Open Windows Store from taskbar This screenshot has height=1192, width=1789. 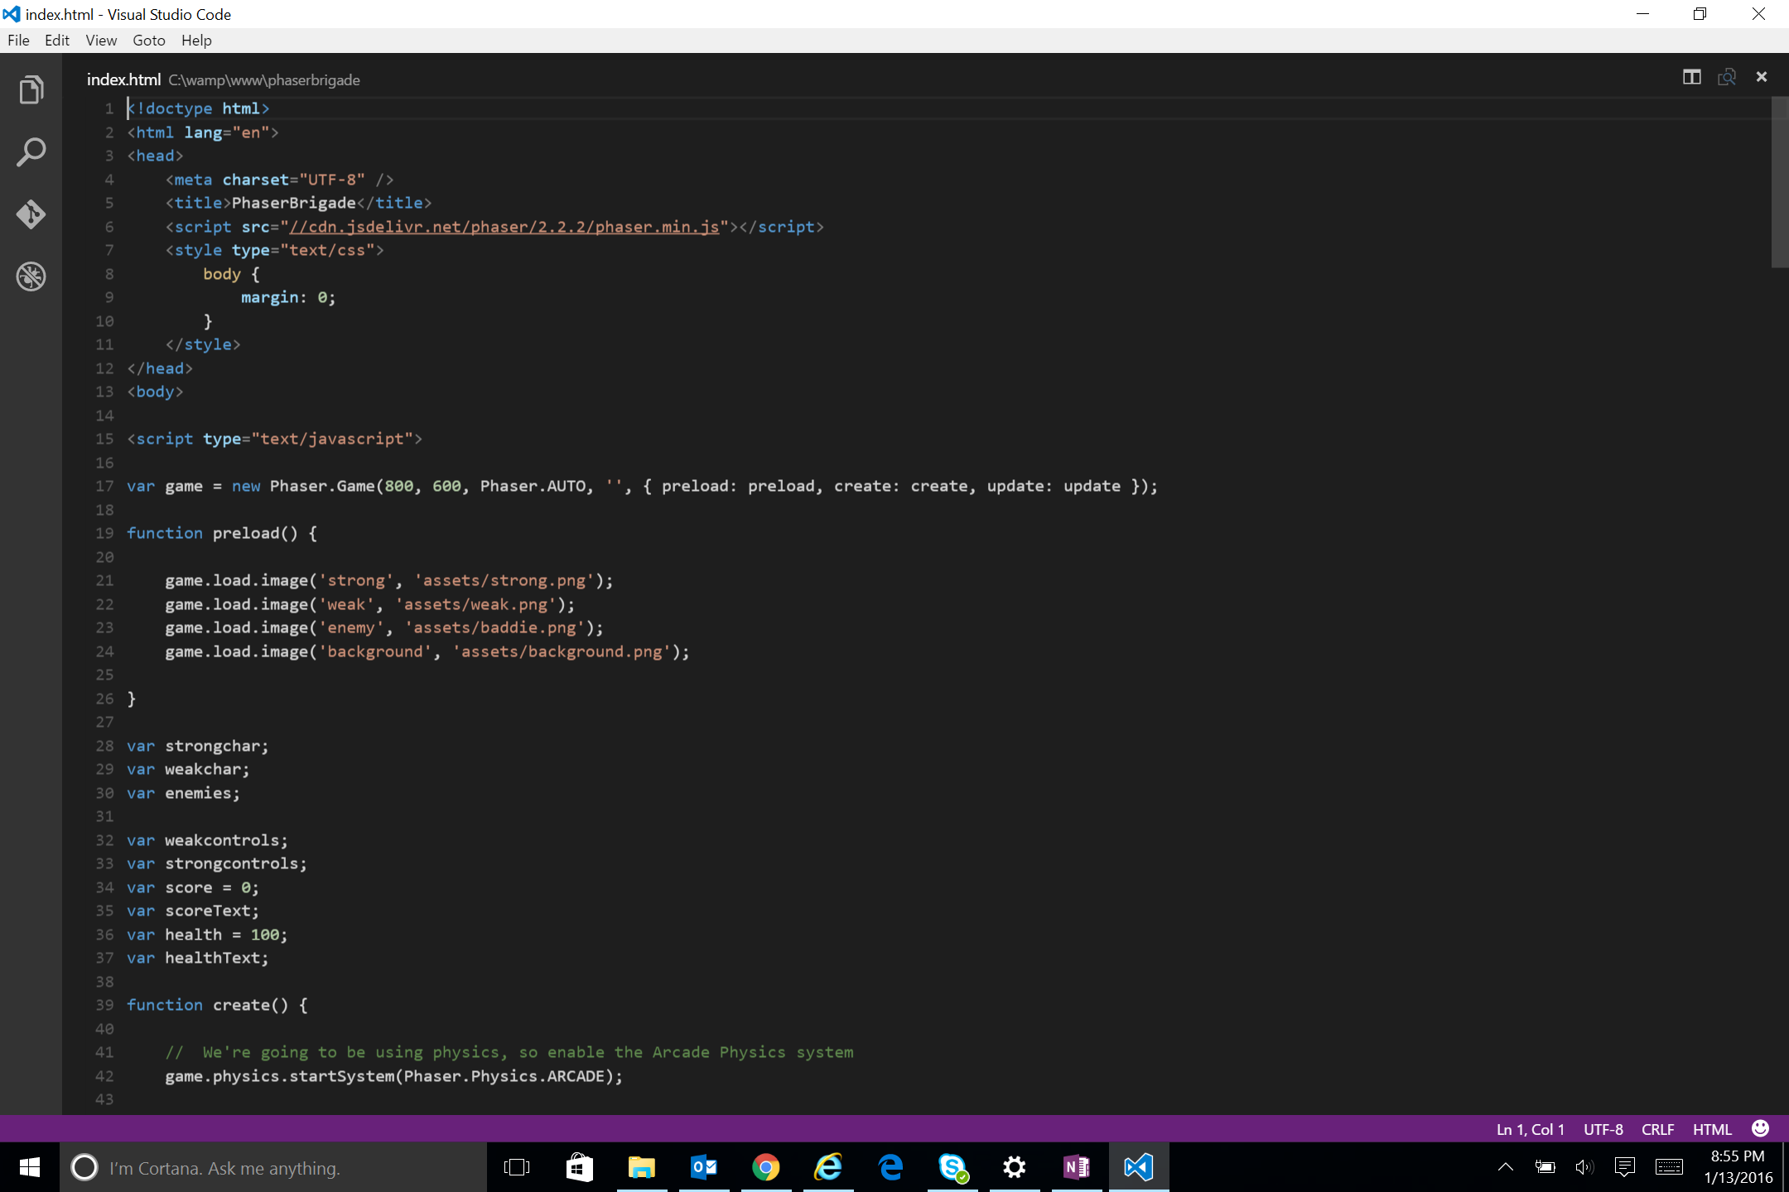tap(579, 1168)
